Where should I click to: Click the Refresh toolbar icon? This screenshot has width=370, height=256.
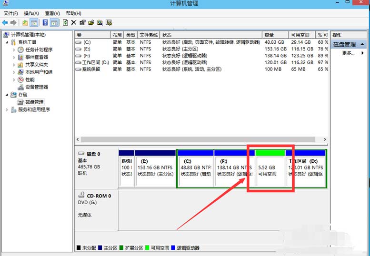pyautogui.click(x=65, y=22)
